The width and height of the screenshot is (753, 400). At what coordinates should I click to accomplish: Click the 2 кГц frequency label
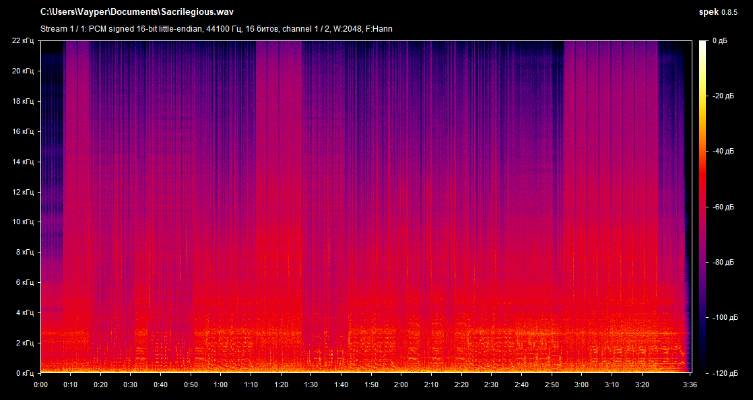[x=24, y=343]
